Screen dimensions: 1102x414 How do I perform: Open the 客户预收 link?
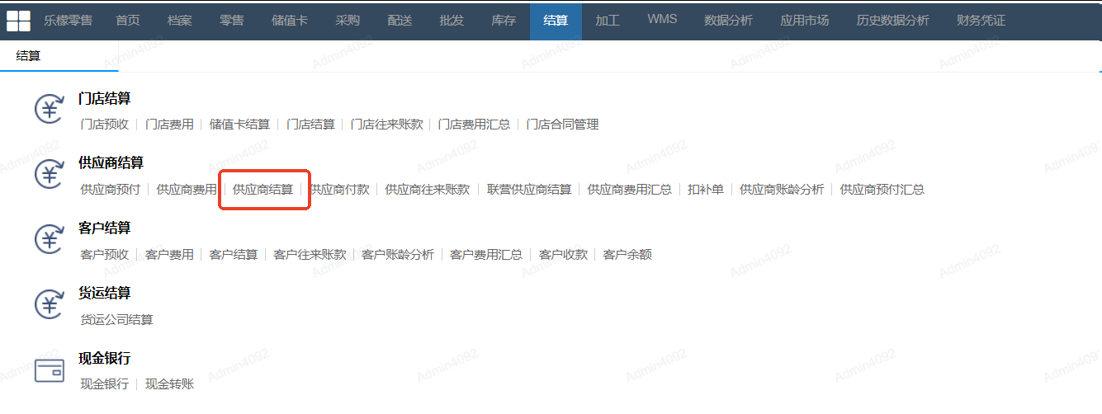coord(105,255)
